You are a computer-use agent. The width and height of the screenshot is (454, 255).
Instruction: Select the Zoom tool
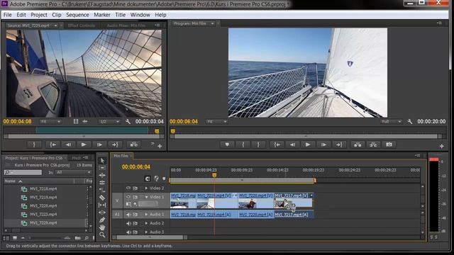point(102,234)
